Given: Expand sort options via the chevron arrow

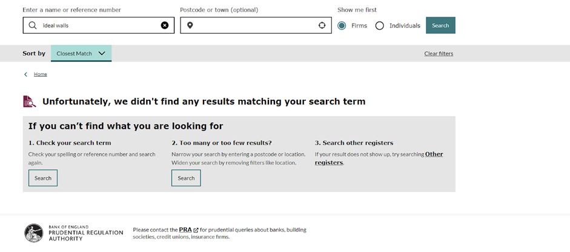Looking at the screenshot, I should [x=102, y=53].
